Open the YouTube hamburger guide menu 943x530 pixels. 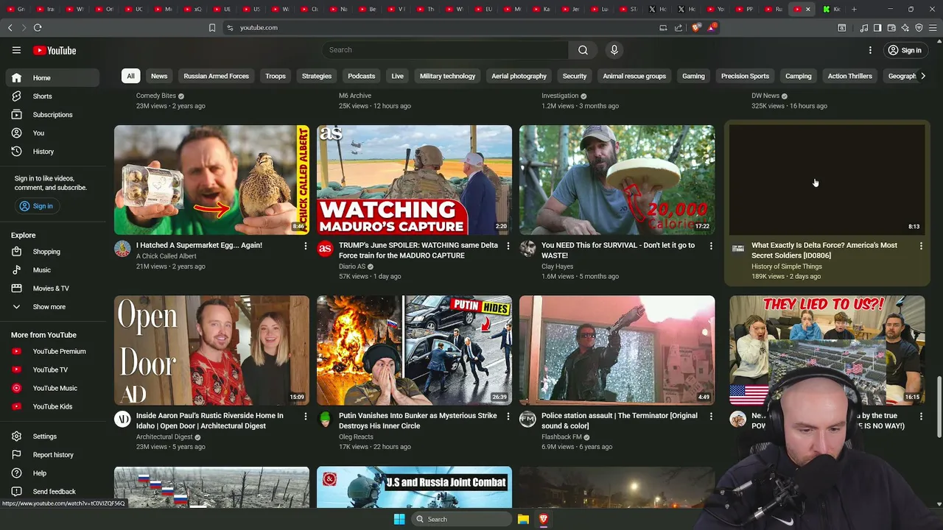pos(16,50)
